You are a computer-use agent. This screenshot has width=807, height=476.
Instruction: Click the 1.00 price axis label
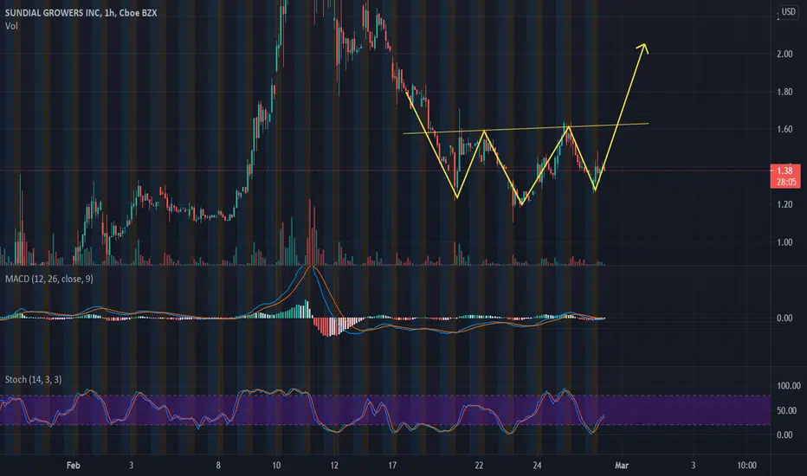tap(784, 242)
